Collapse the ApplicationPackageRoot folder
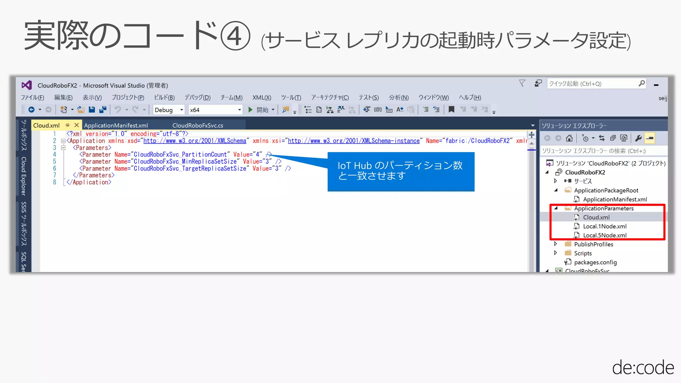The height and width of the screenshot is (383, 681). [x=556, y=190]
